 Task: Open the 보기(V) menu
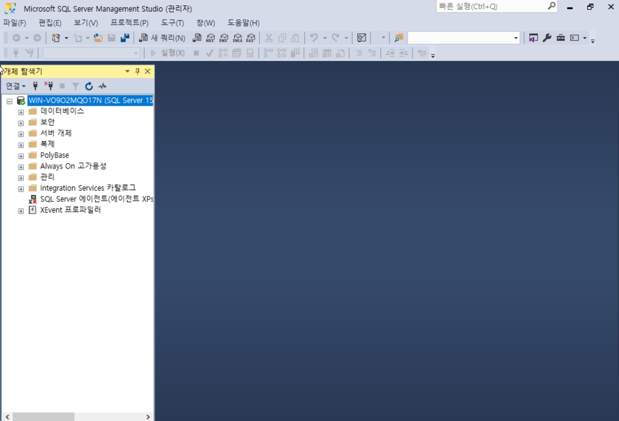[x=86, y=23]
